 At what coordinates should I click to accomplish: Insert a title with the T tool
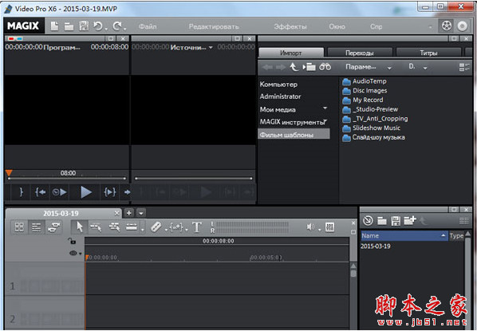[x=197, y=227]
